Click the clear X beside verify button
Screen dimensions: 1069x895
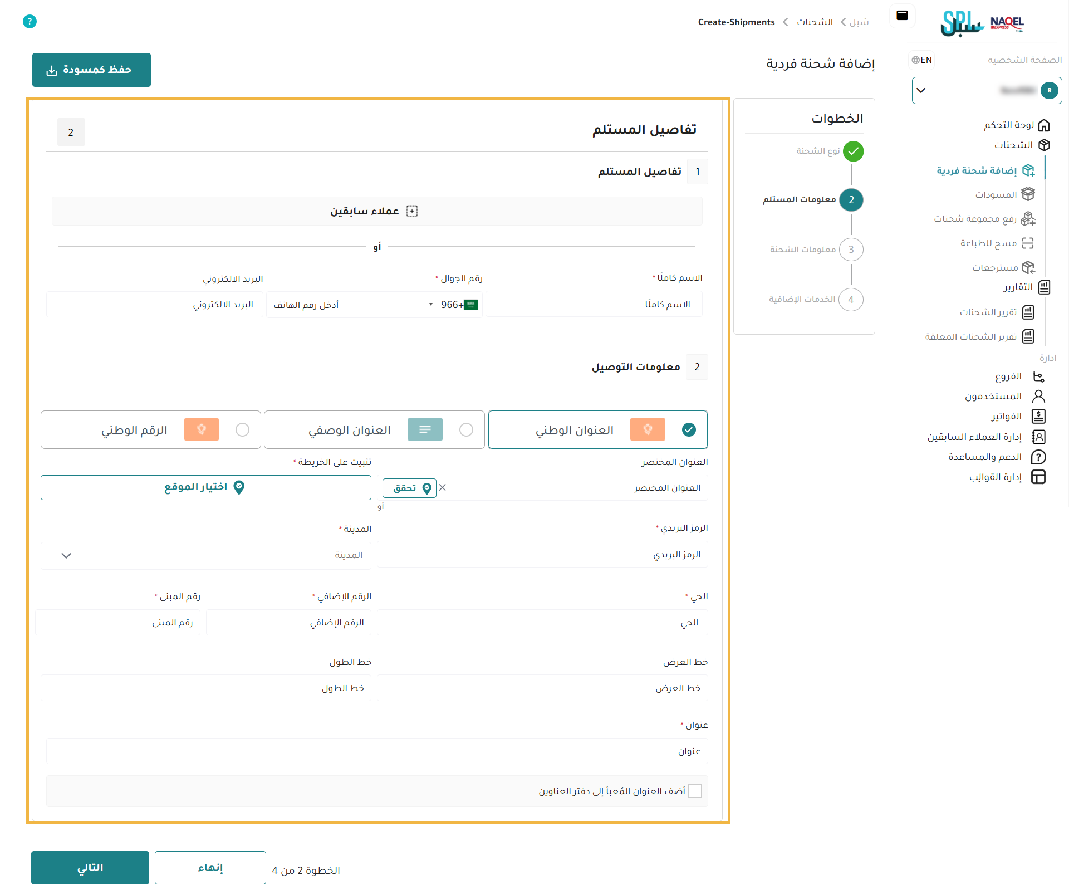coord(443,487)
